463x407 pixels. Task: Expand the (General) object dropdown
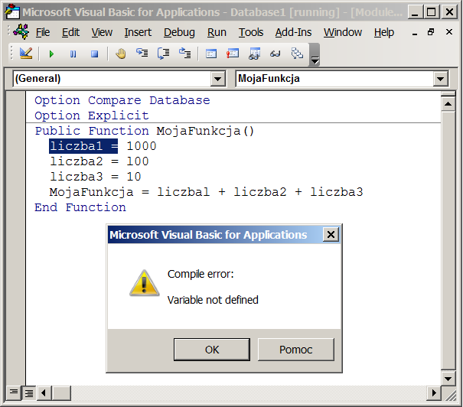point(218,79)
